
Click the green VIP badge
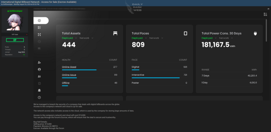[x=15, y=40]
